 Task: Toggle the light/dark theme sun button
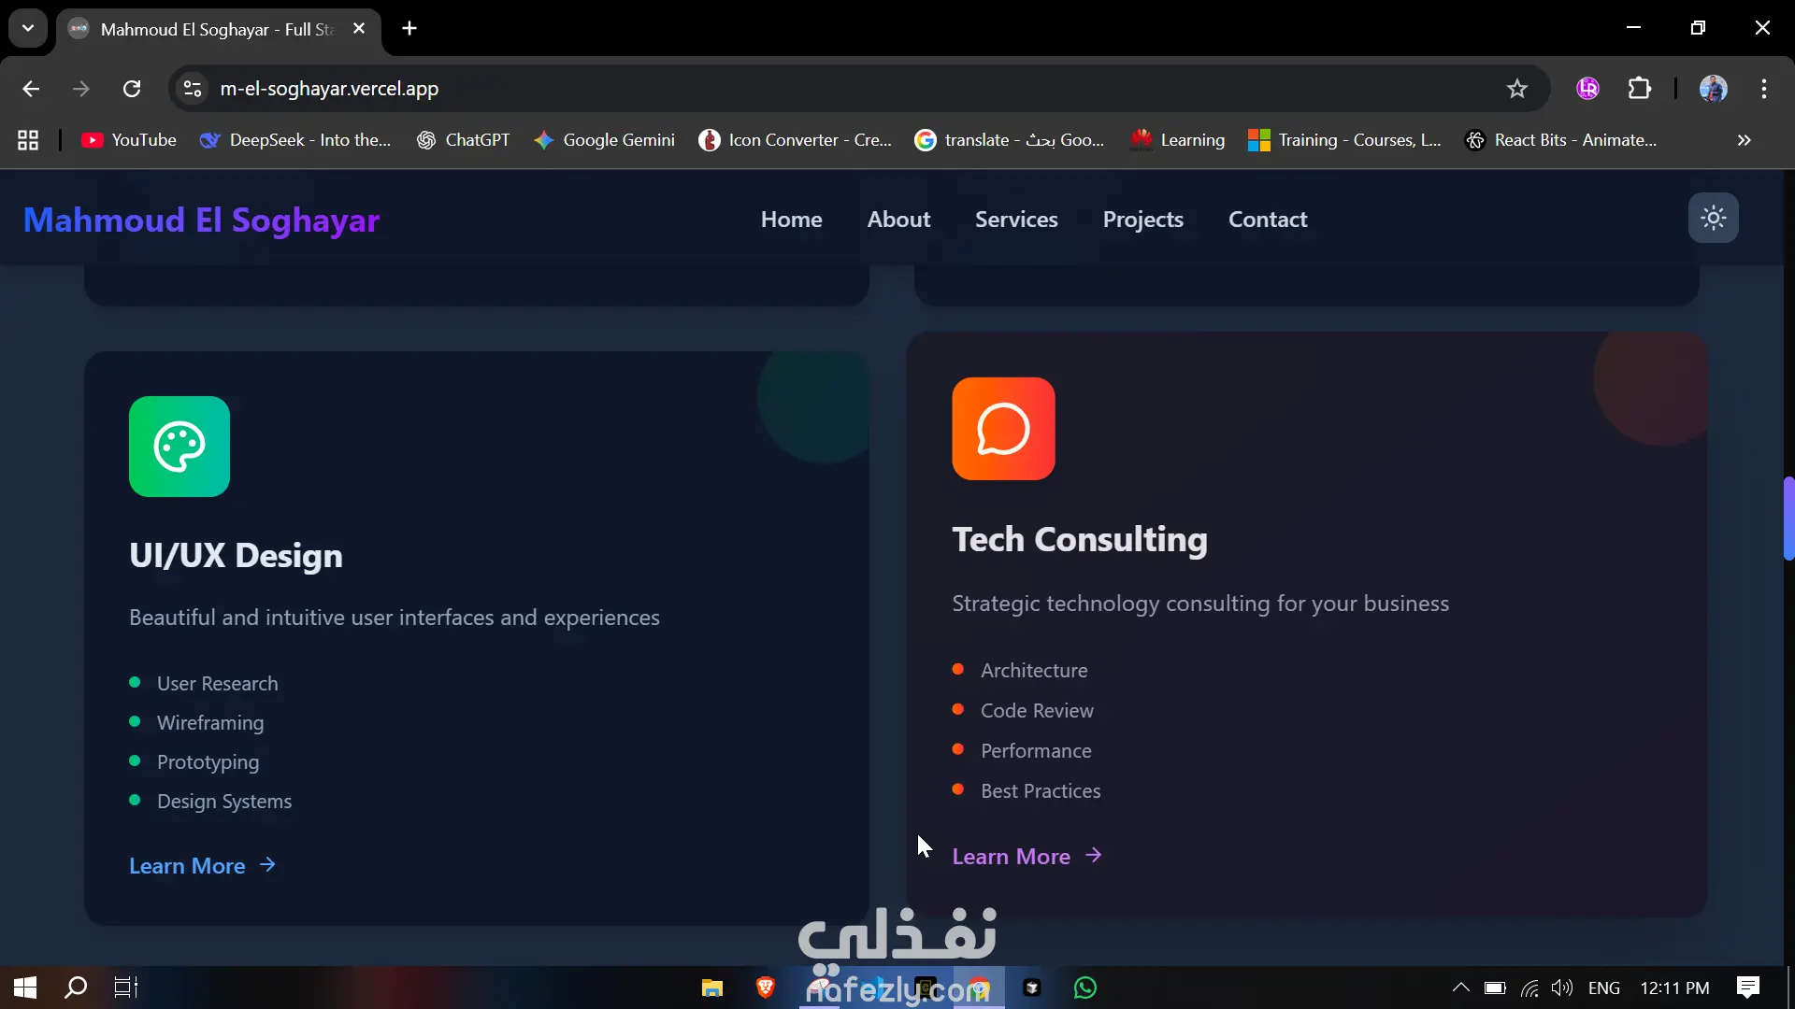(1713, 218)
